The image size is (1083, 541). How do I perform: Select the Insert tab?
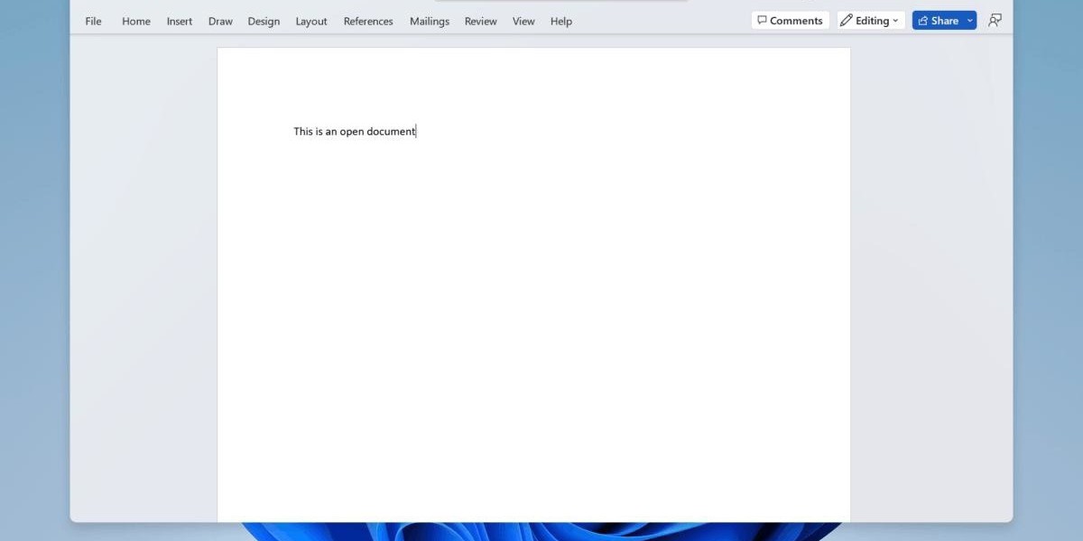point(180,22)
